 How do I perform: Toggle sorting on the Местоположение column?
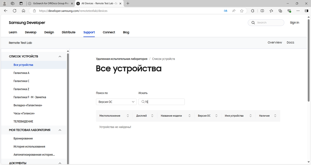128,116
